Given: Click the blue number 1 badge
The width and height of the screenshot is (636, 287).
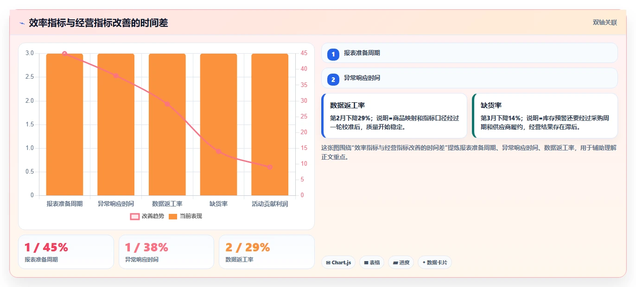Looking at the screenshot, I should tap(333, 54).
